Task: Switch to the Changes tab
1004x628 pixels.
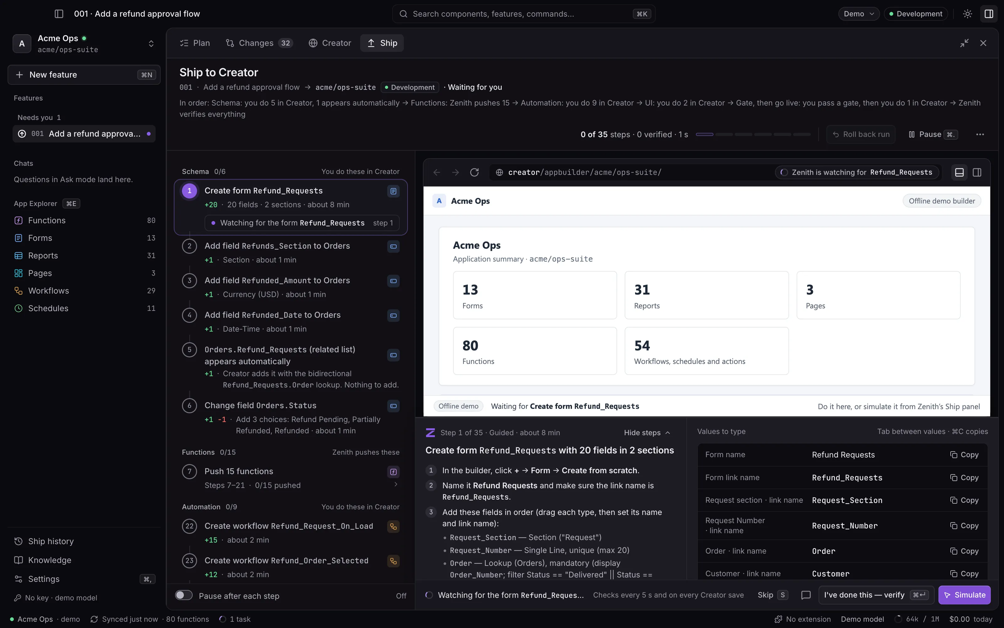Action: coord(259,43)
